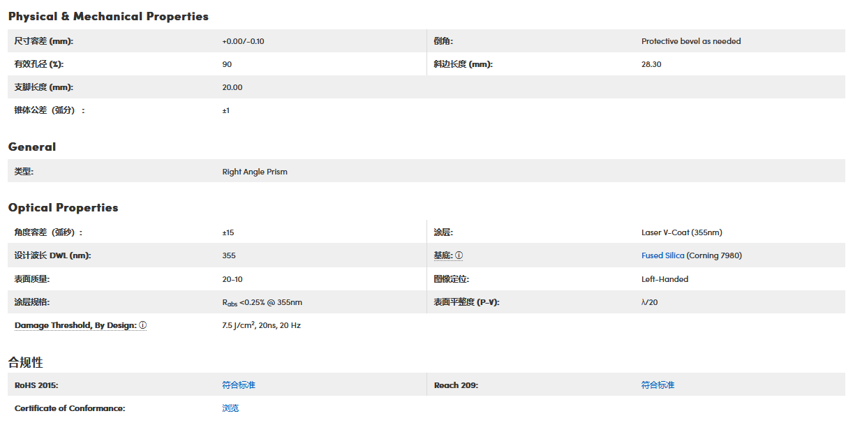
Task: Open the Reach 209 符合标准 link
Action: 658,385
